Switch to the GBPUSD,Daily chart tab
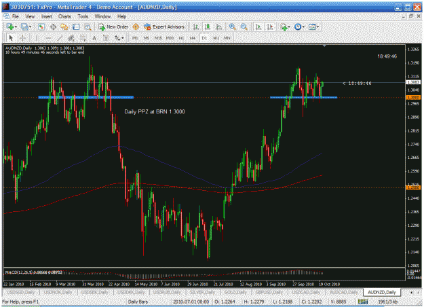Screen dimensions: 424x307 (269, 292)
